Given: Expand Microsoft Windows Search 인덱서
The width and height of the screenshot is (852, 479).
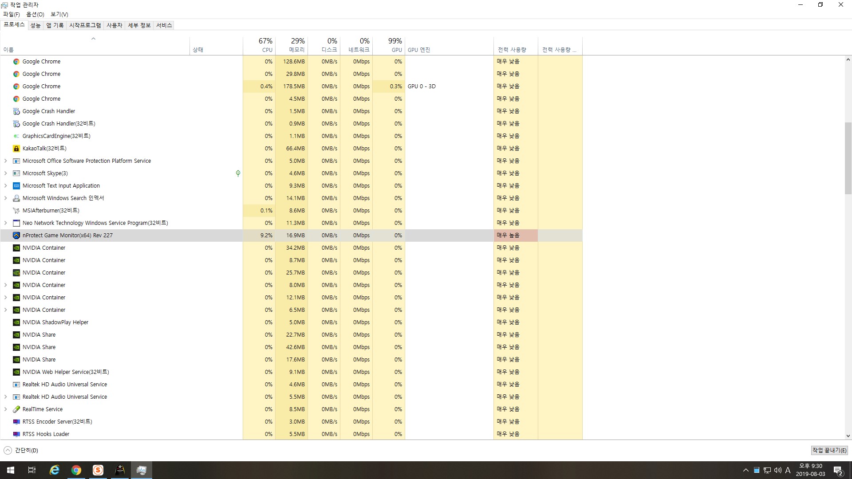Looking at the screenshot, I should pos(5,198).
